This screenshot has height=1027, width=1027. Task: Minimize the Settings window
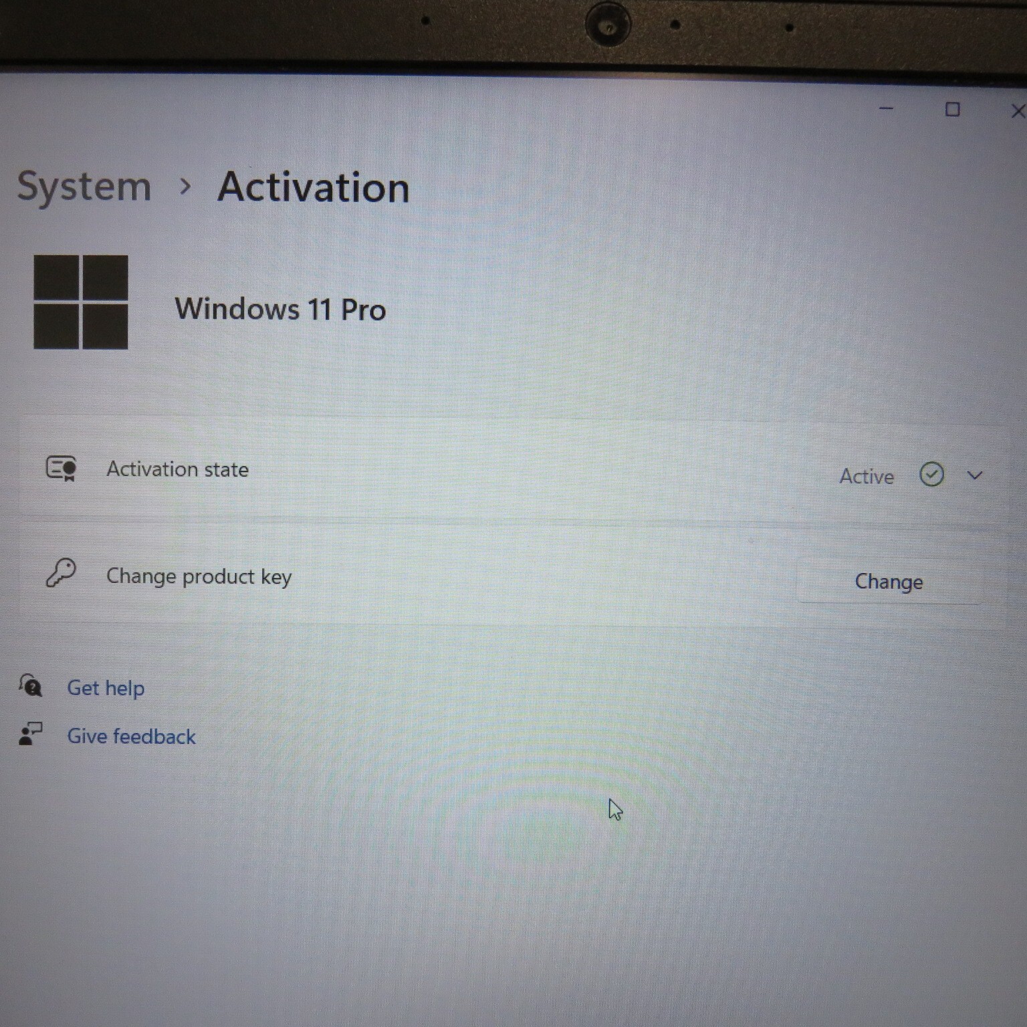click(887, 108)
